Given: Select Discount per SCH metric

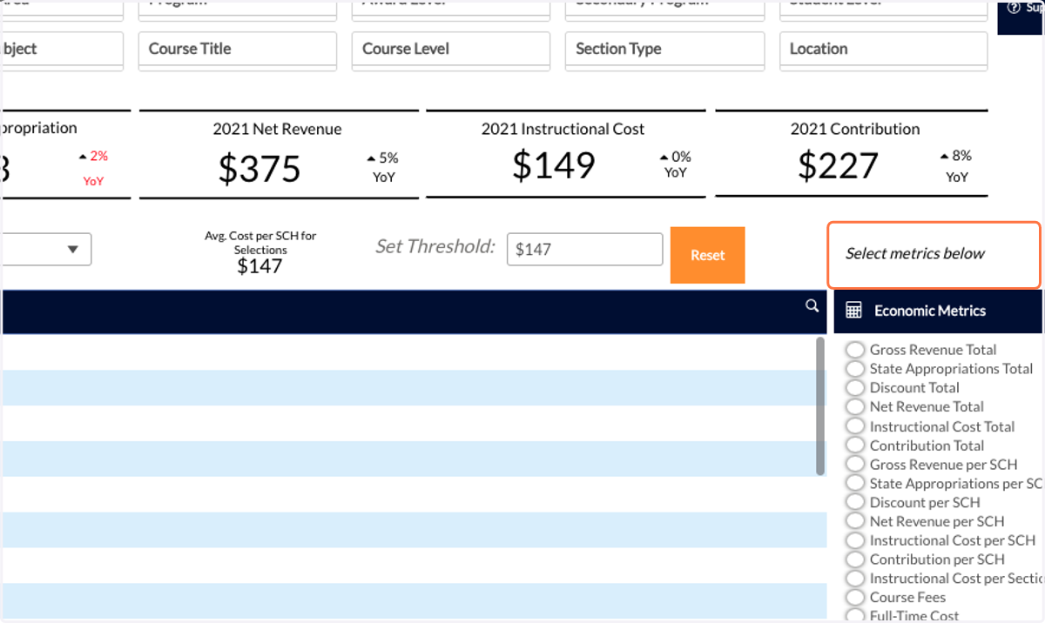Looking at the screenshot, I should (x=855, y=503).
